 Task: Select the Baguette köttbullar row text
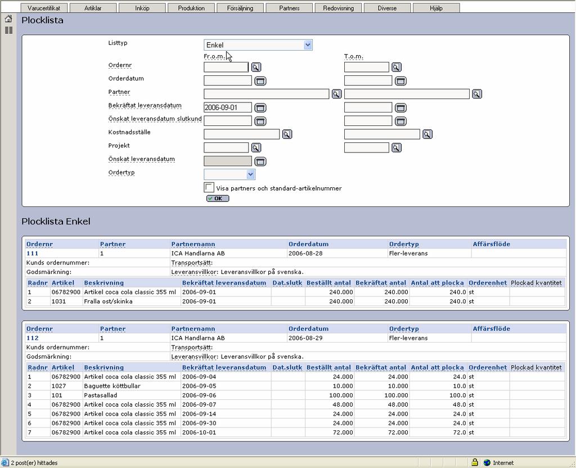[x=112, y=386]
